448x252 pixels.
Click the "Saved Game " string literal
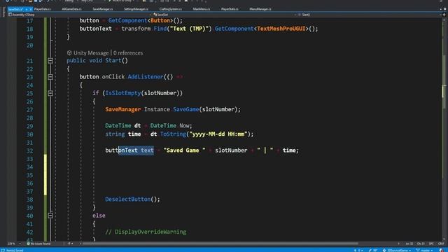click(184, 150)
